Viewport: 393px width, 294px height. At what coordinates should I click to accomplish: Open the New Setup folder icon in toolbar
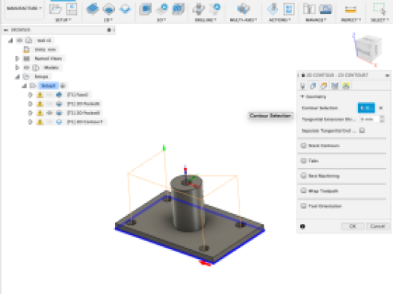coord(55,9)
